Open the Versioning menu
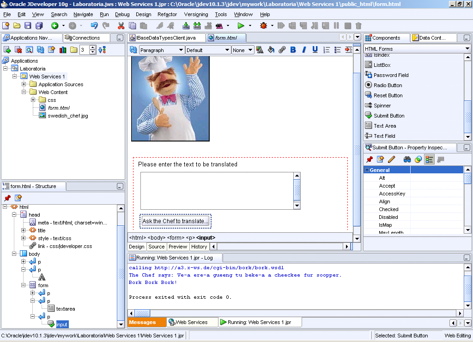 pos(196,14)
